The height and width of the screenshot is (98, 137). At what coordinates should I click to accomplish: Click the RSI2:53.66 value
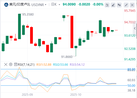click(60, 65)
